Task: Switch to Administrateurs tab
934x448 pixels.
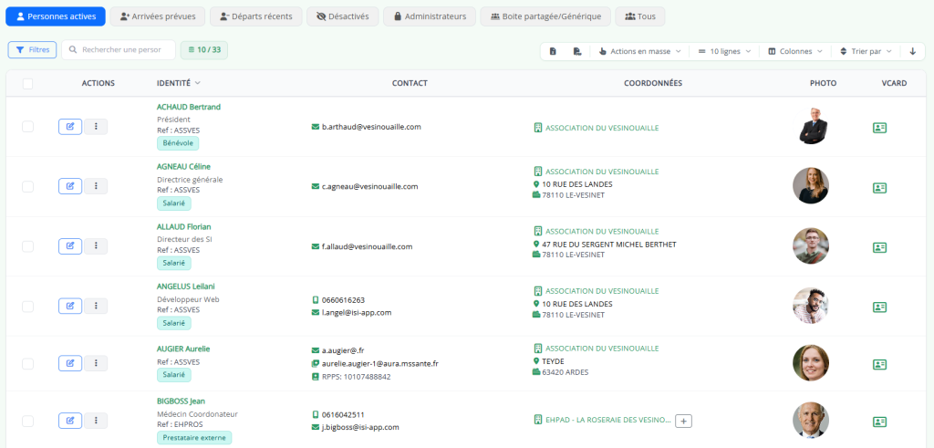Action: [430, 16]
